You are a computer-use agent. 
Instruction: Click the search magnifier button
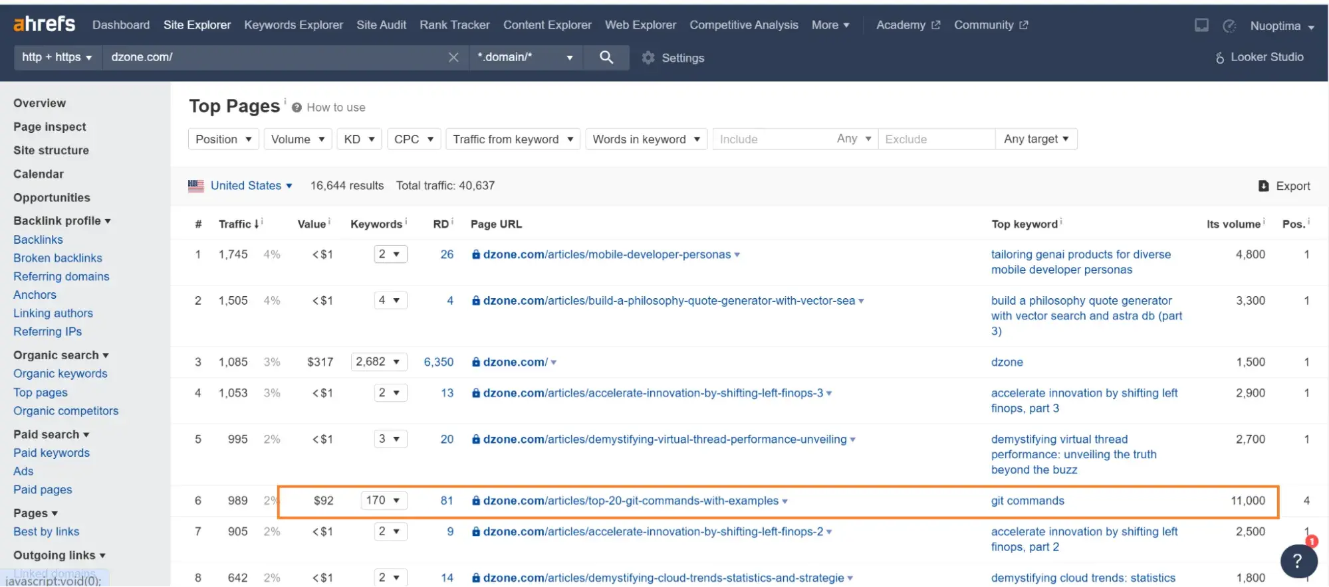pos(606,57)
